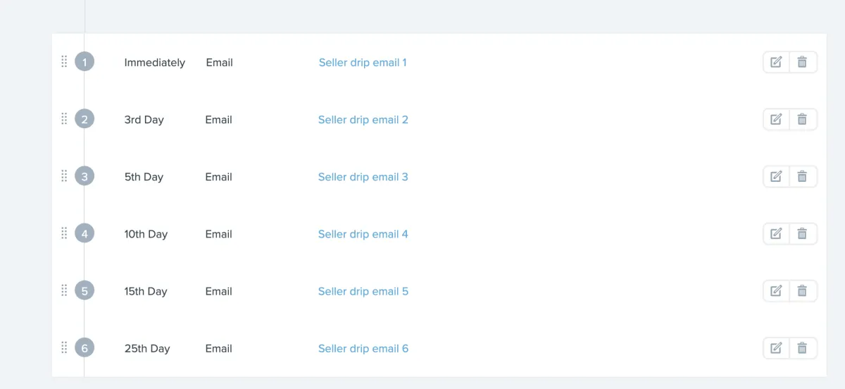Viewport: 845px width, 389px height.
Task: Remove Seller drip email 4 step
Action: (x=802, y=233)
